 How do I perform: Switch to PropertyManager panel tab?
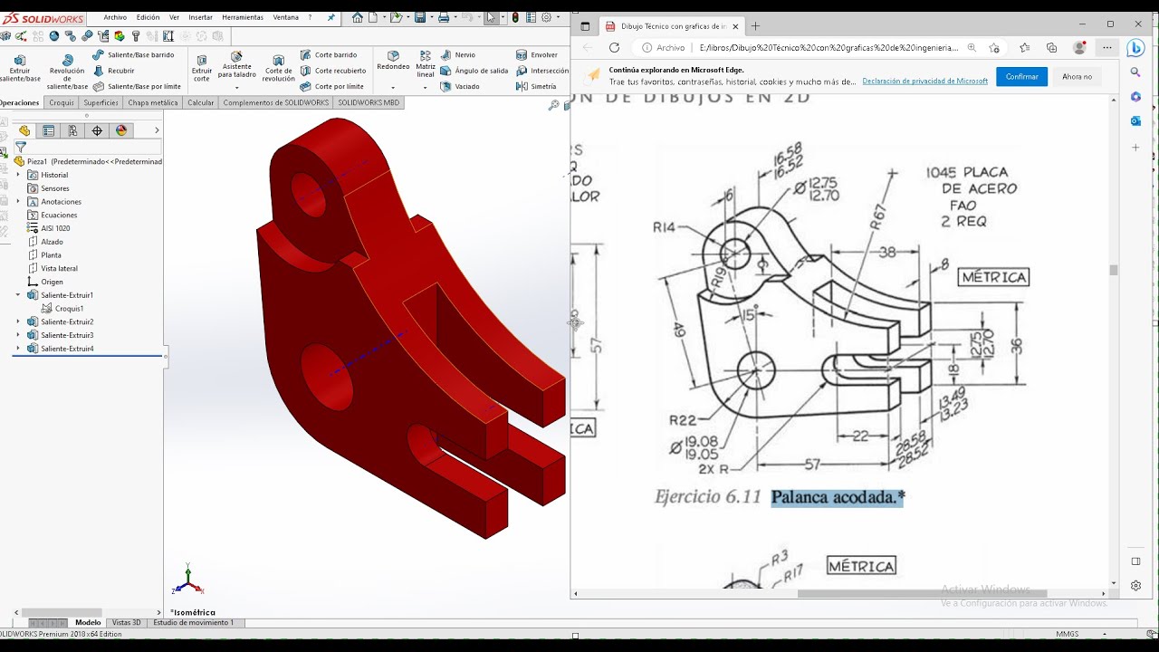49,130
